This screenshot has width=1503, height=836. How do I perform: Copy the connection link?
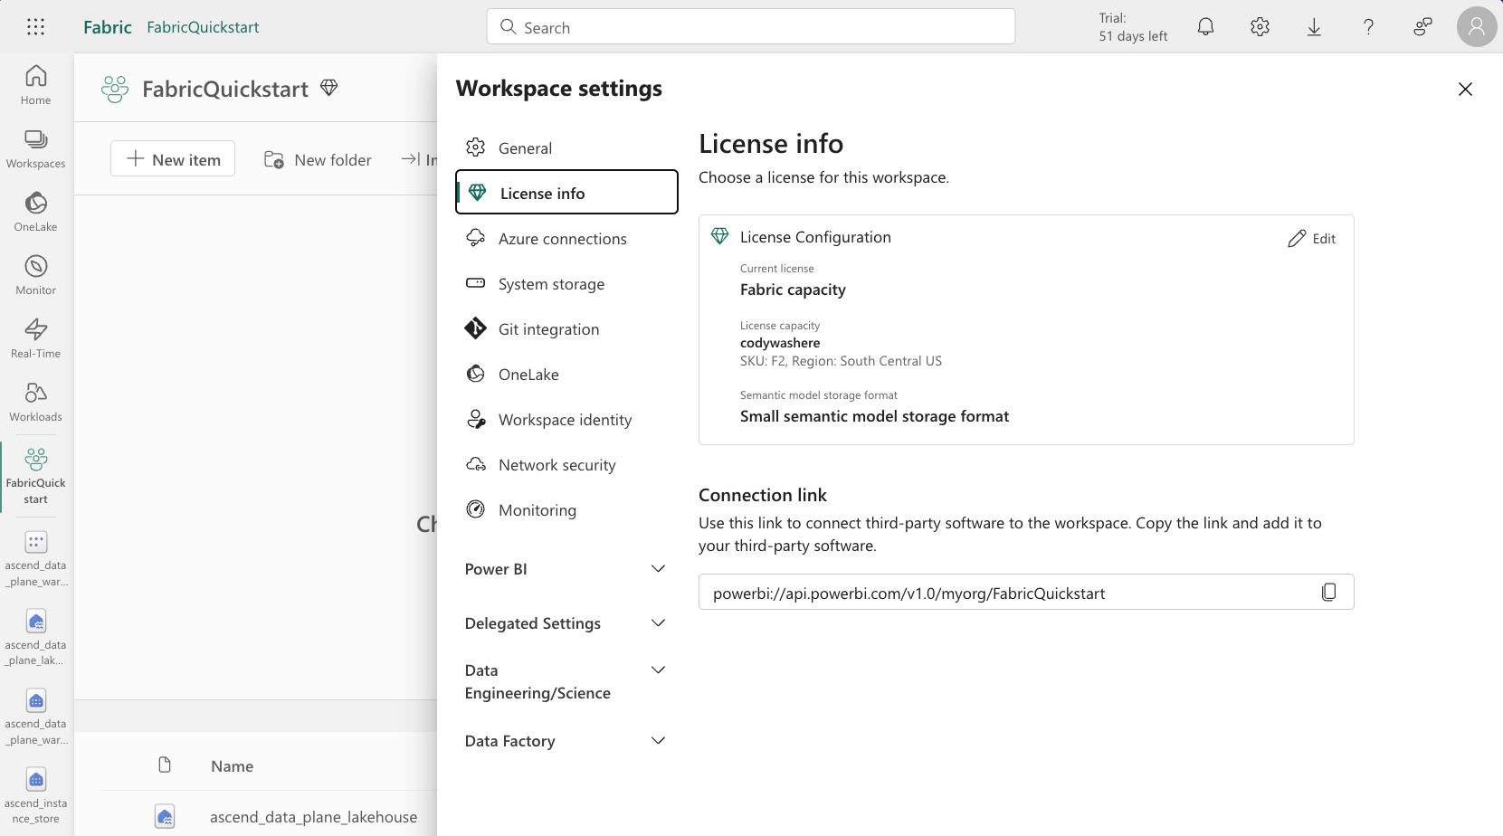tap(1328, 592)
